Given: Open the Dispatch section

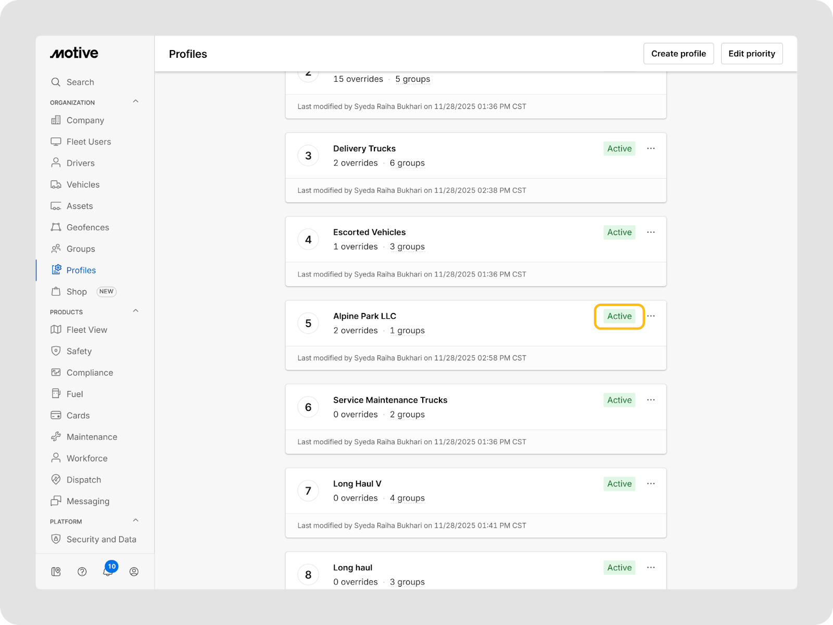Looking at the screenshot, I should point(83,480).
